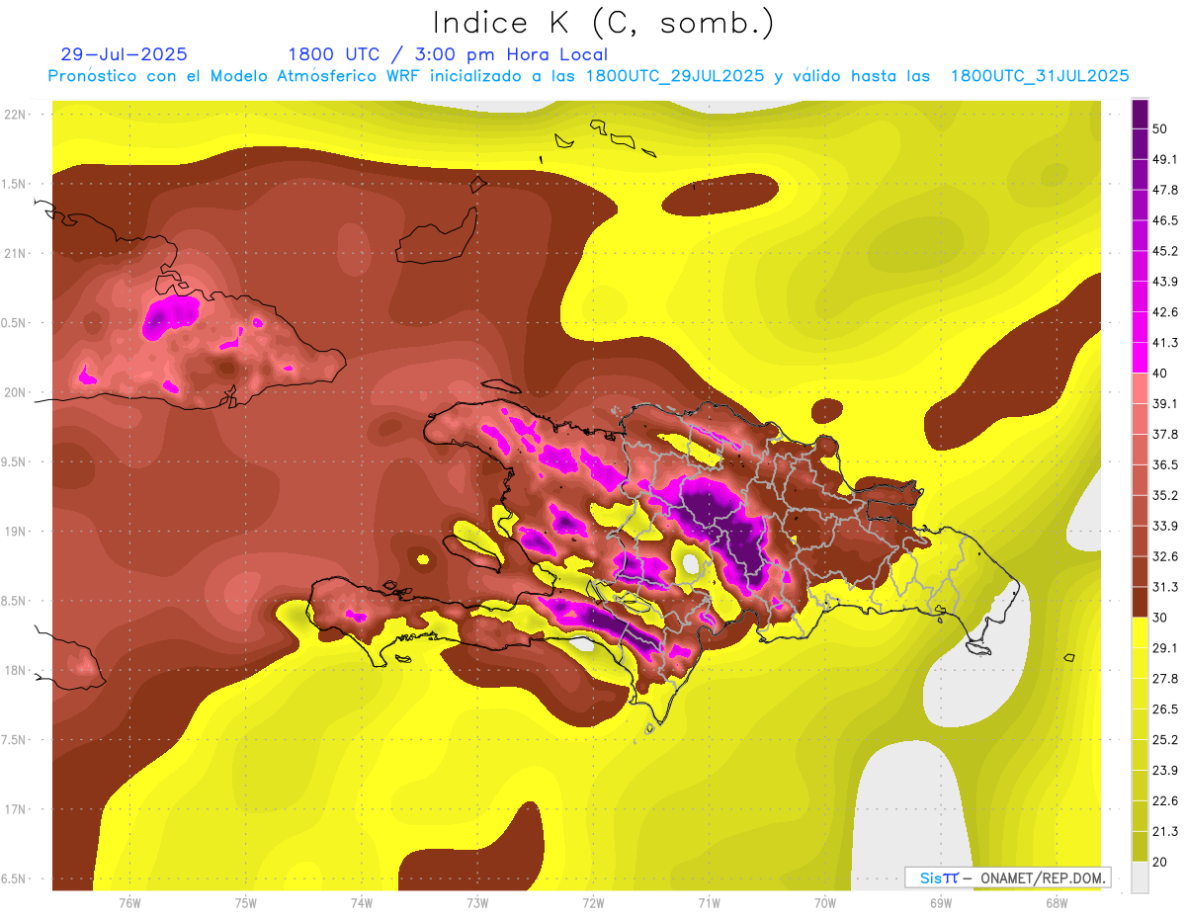Pick the bright yellow swatch between 29.1 and 30
1186x916 pixels.
click(x=1140, y=632)
